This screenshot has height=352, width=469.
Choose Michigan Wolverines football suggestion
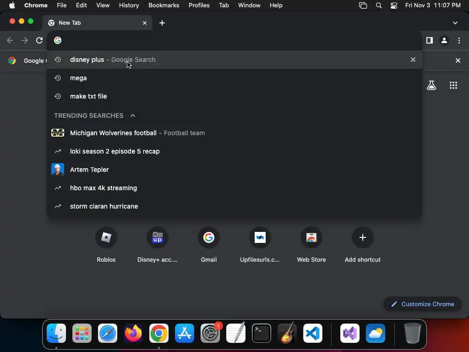[x=234, y=133]
